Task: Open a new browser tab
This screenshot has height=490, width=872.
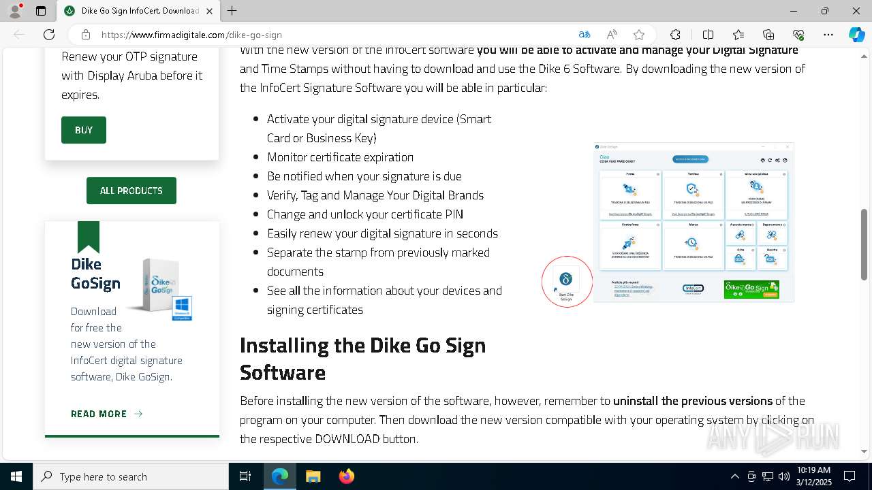Action: tap(232, 11)
